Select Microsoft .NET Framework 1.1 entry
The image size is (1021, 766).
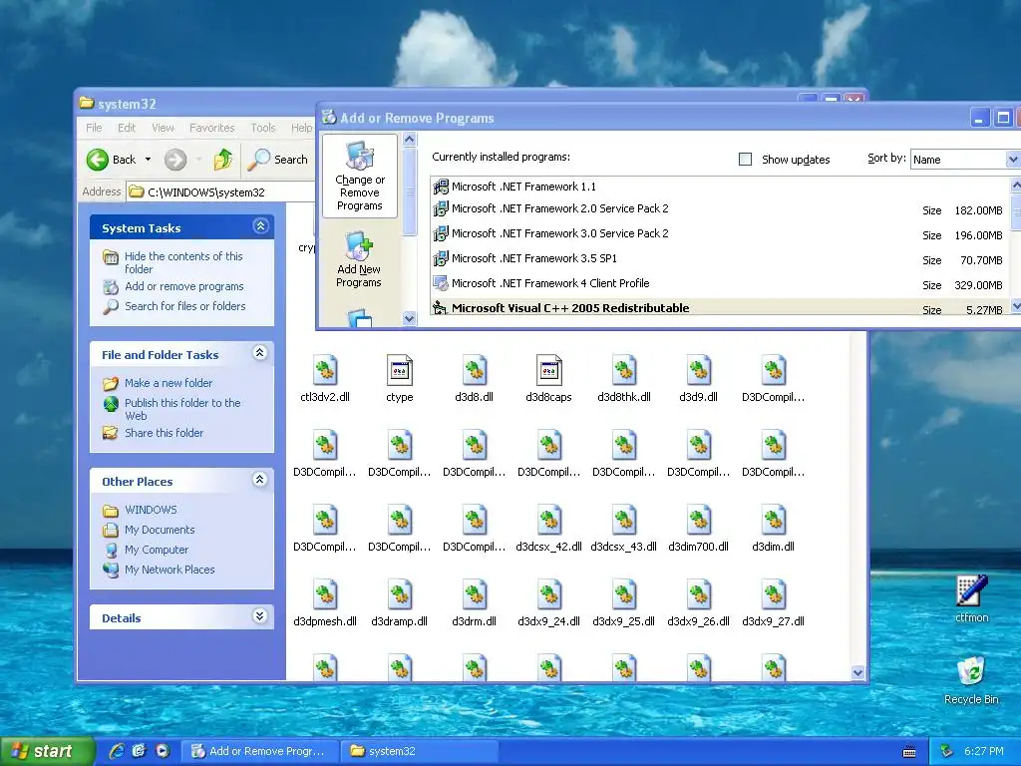tap(719, 187)
